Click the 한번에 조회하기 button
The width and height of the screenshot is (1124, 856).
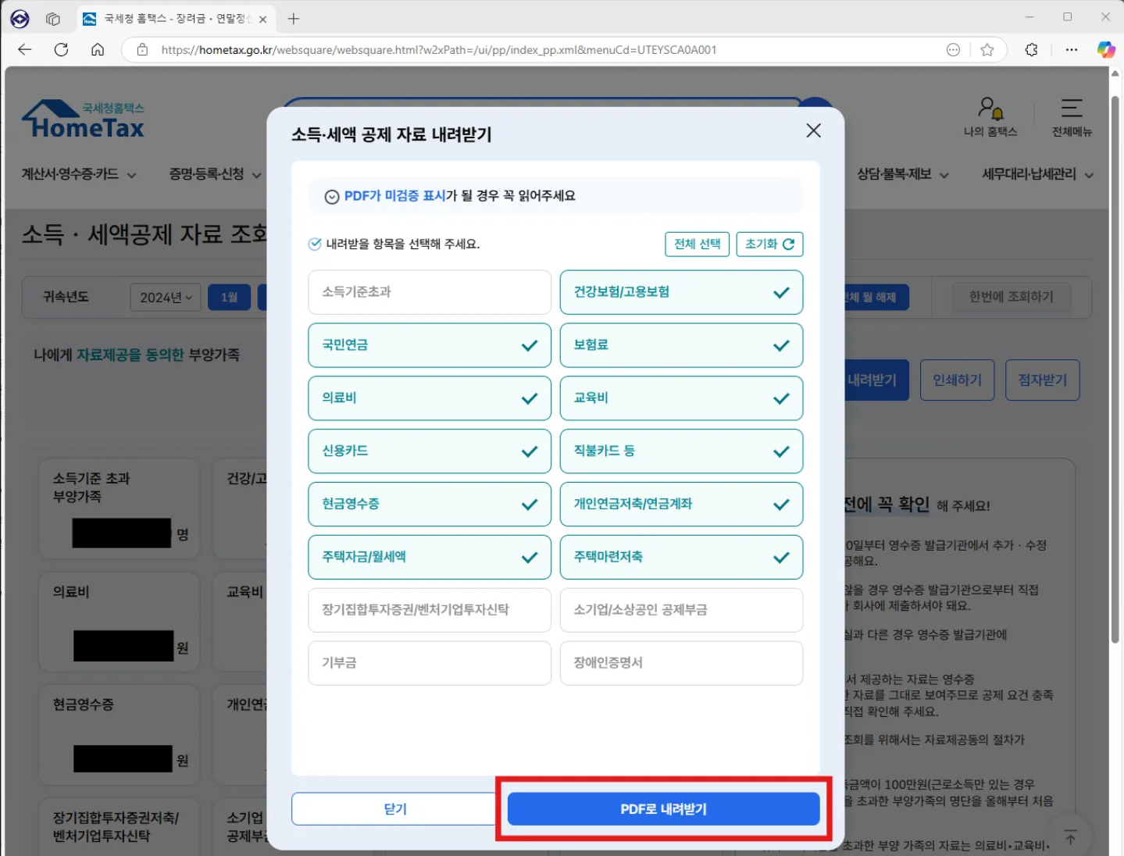coord(1011,297)
